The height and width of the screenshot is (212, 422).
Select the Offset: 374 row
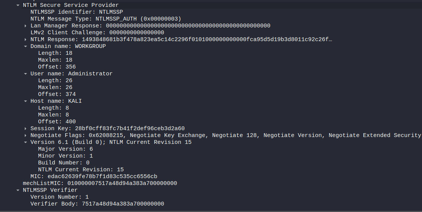pos(57,94)
